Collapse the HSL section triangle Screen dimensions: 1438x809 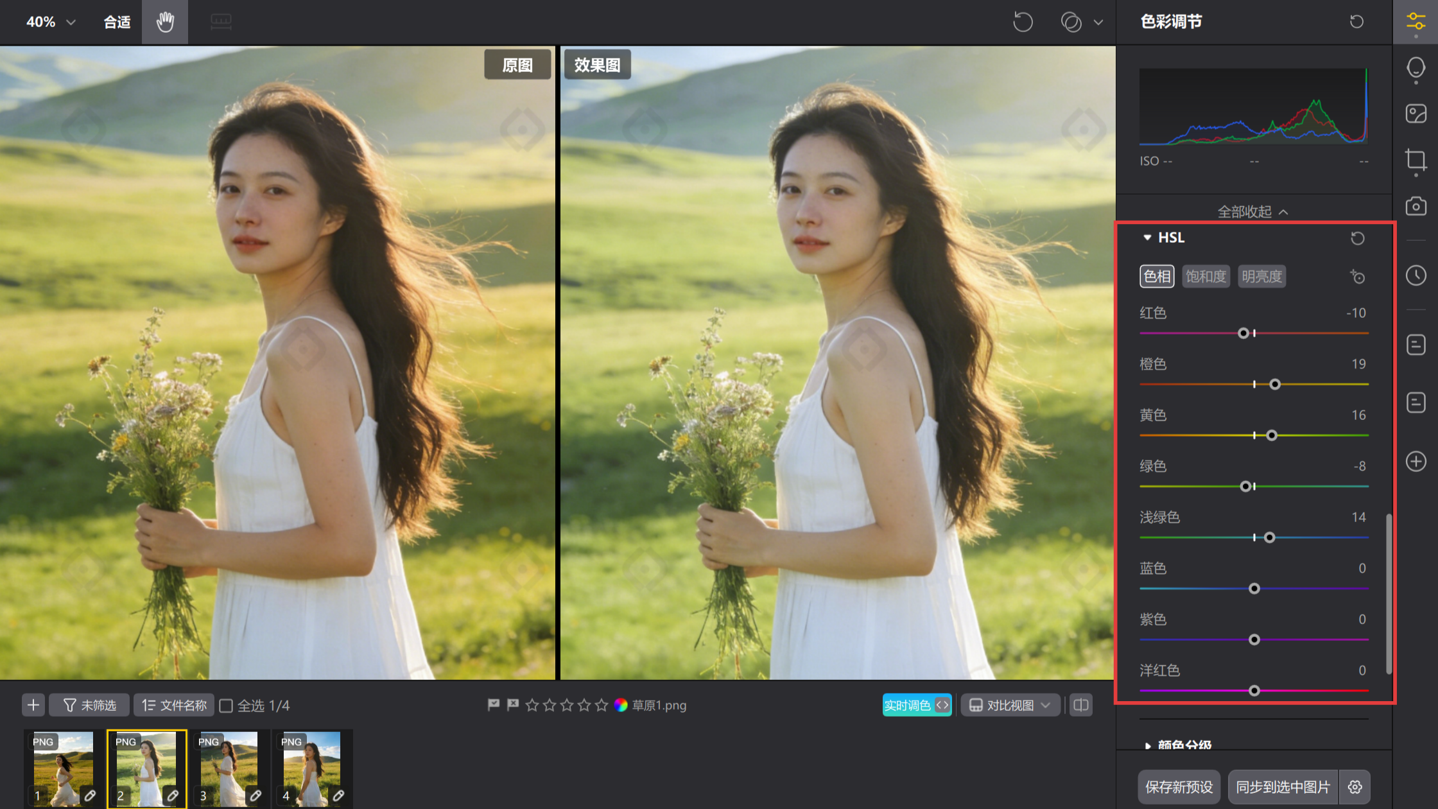(1147, 238)
